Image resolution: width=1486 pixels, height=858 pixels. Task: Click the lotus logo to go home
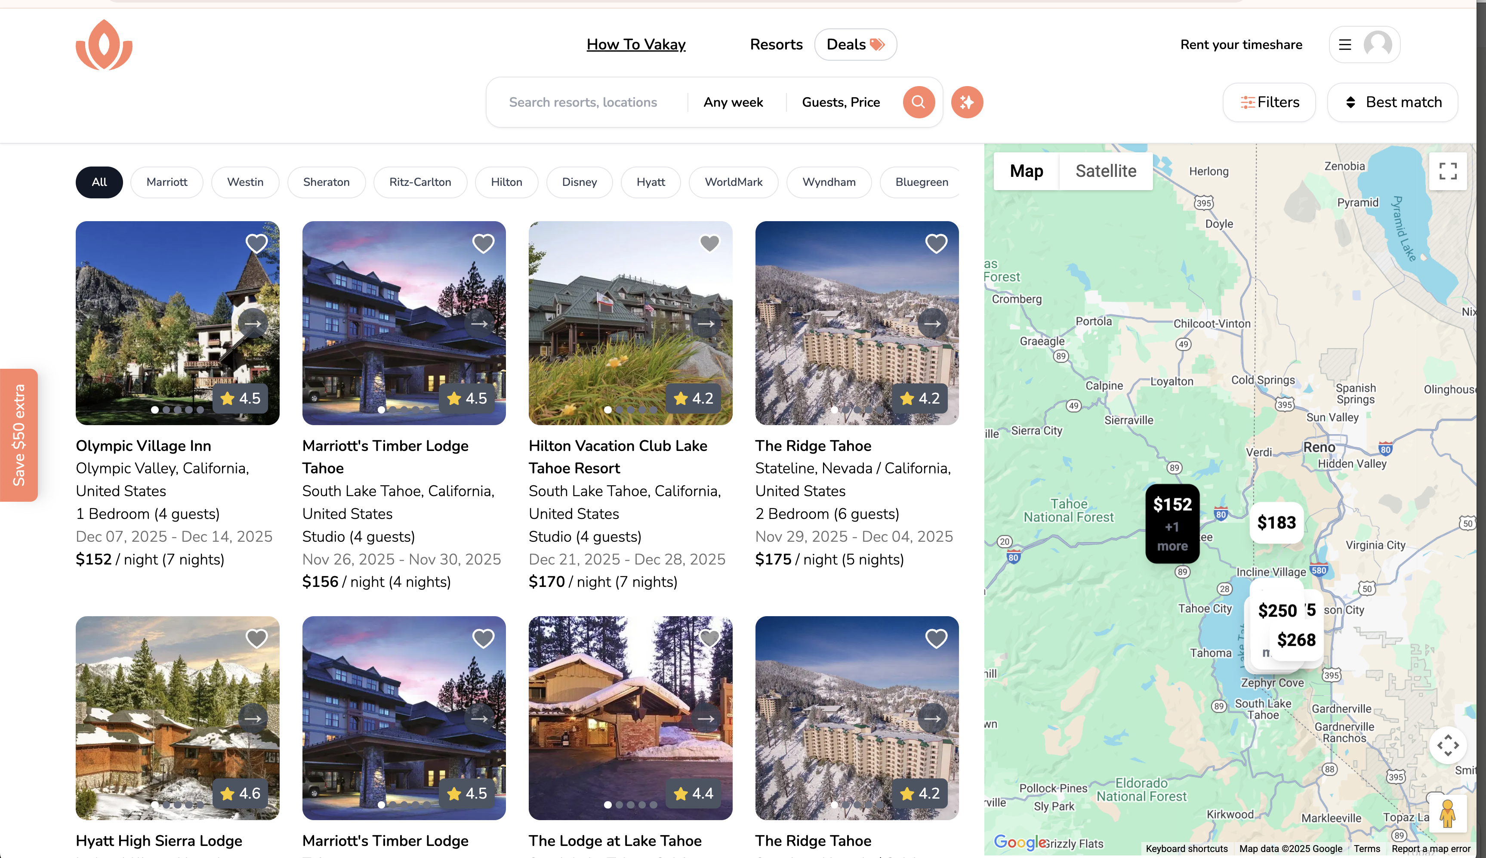104,45
